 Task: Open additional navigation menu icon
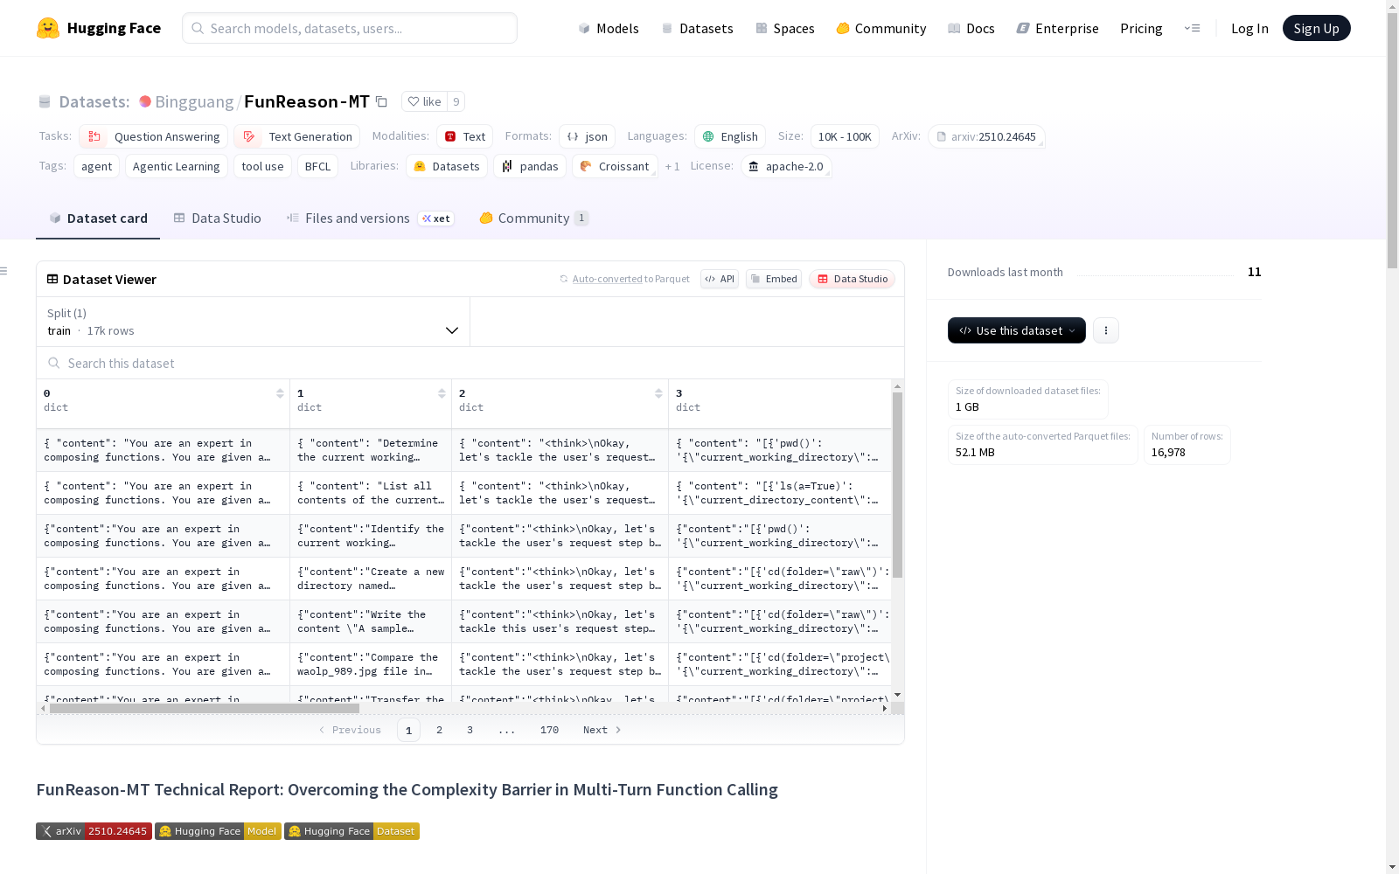(1192, 28)
